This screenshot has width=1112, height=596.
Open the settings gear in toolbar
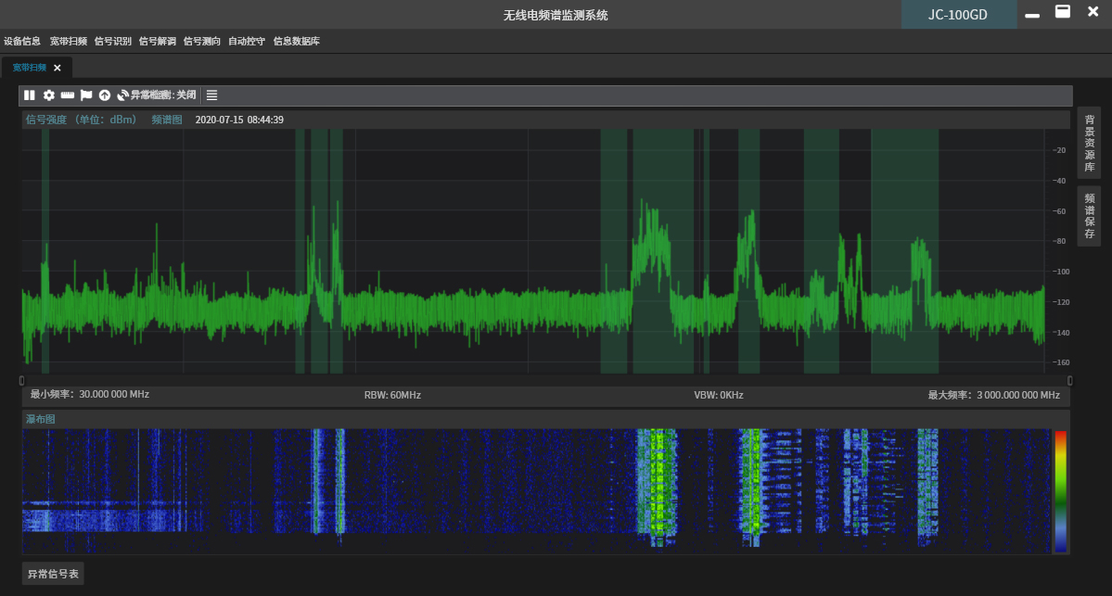49,95
